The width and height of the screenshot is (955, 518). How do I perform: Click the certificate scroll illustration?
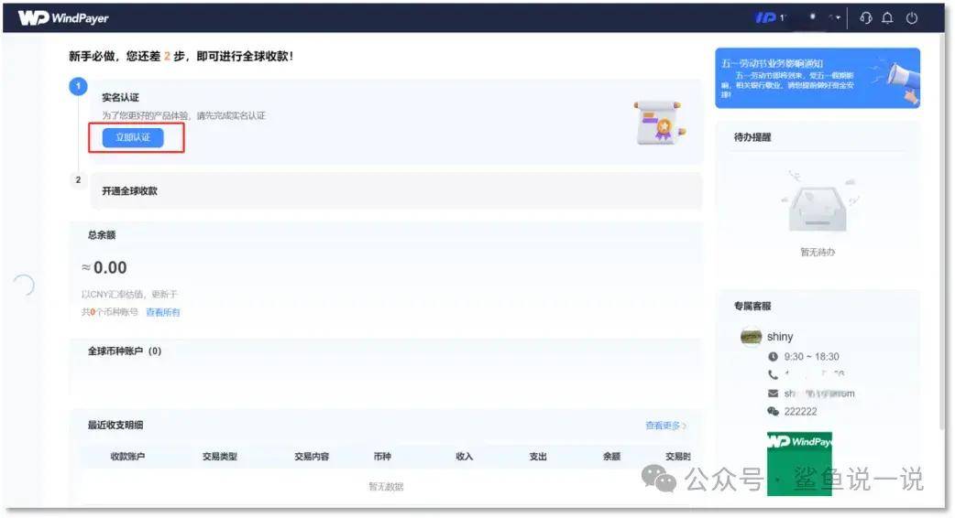(657, 122)
